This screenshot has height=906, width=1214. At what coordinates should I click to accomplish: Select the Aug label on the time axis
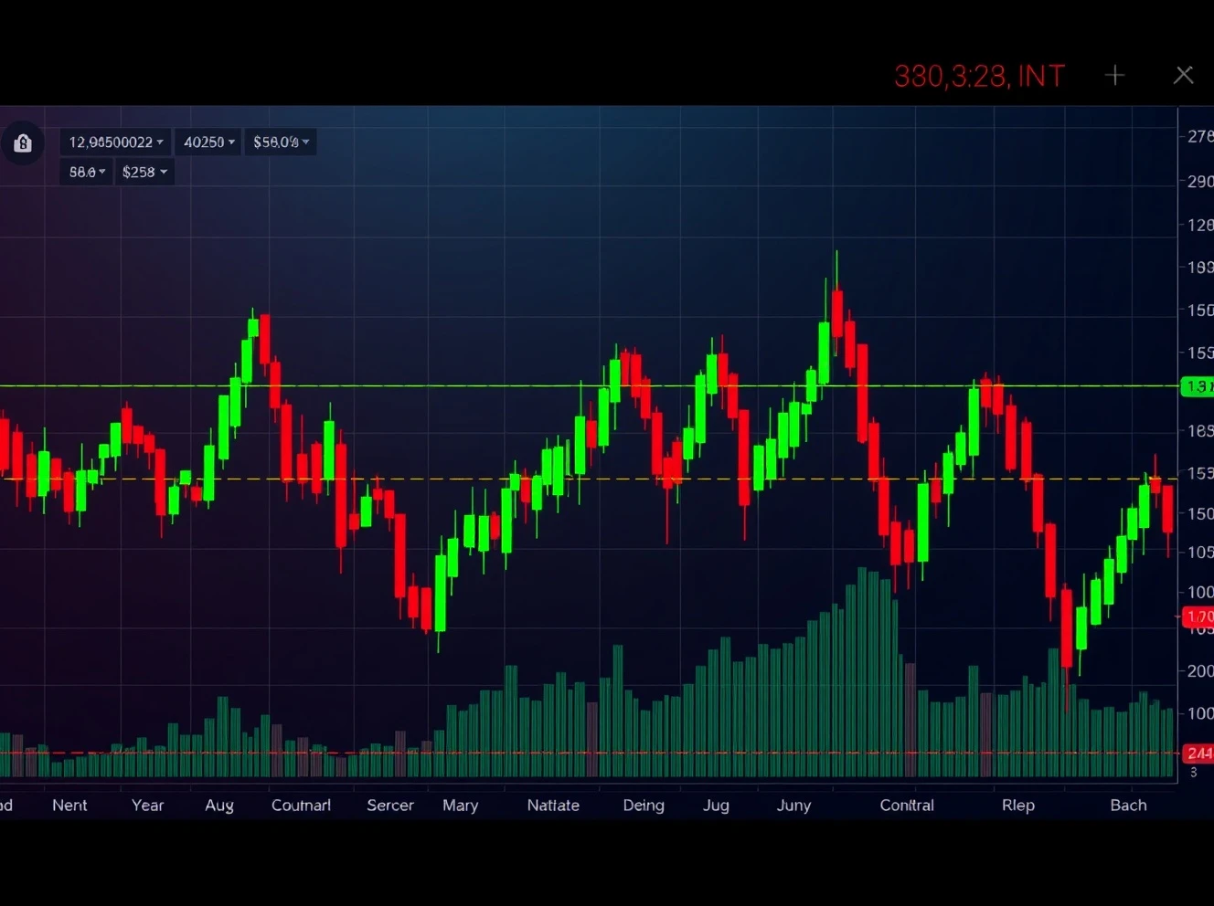(219, 806)
